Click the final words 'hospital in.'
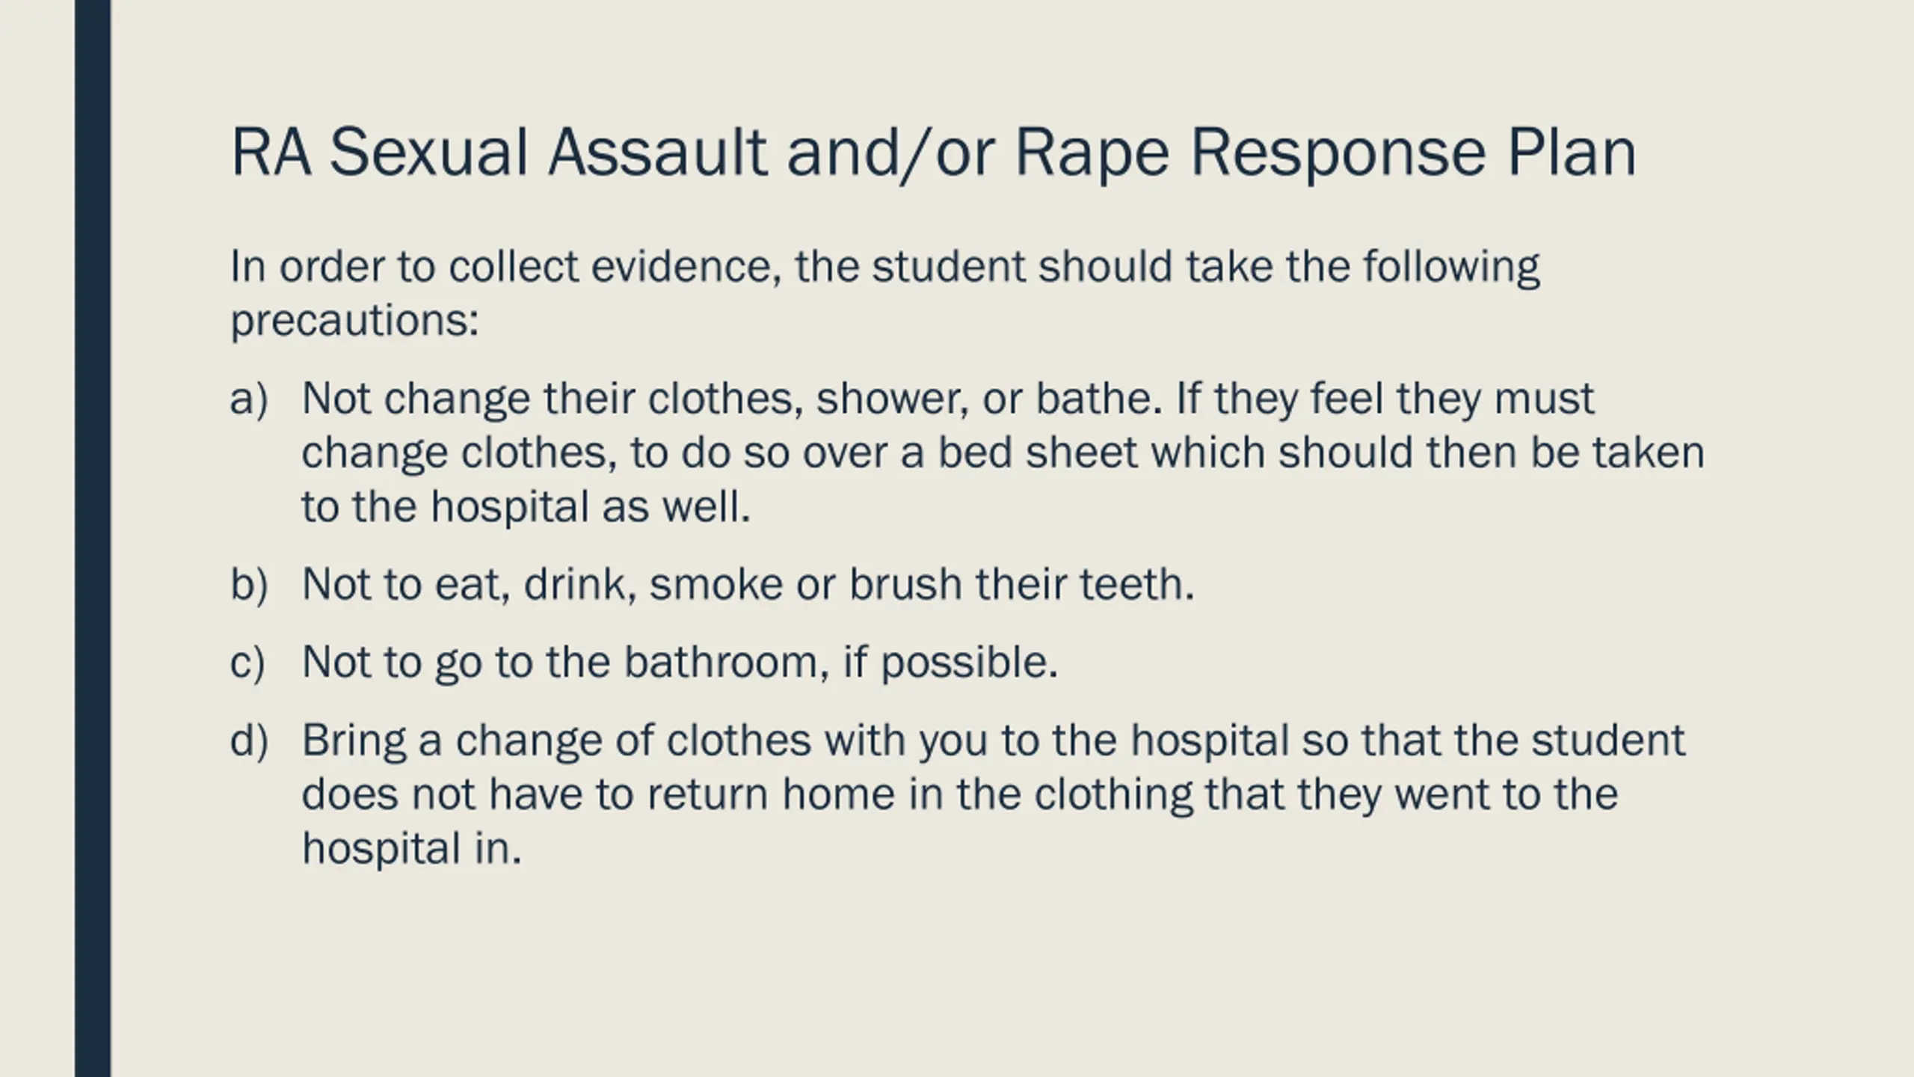This screenshot has height=1077, width=1914. pos(411,850)
